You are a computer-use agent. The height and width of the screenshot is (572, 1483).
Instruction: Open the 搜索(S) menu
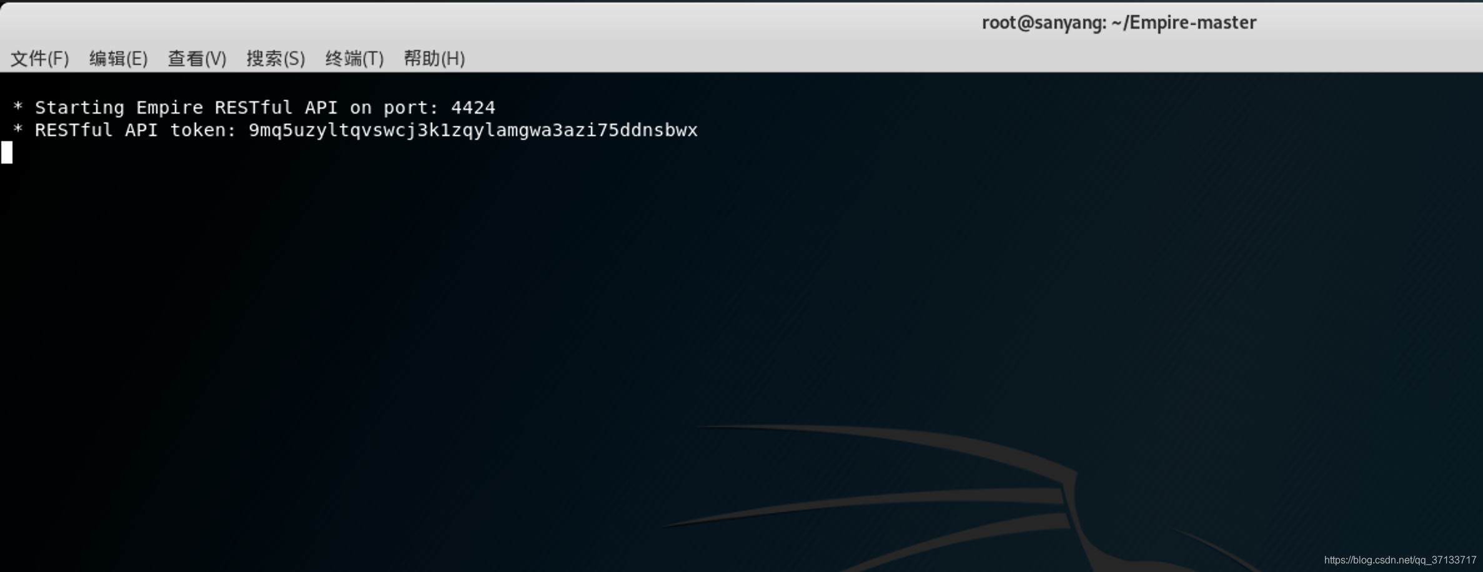tap(276, 59)
